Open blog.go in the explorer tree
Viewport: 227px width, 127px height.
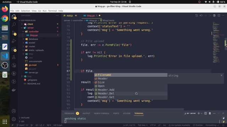point(34,35)
